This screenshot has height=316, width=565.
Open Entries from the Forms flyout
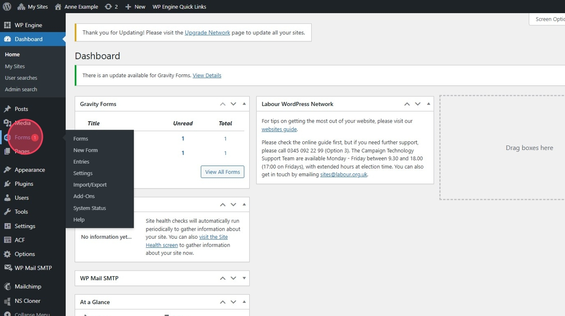pyautogui.click(x=81, y=162)
